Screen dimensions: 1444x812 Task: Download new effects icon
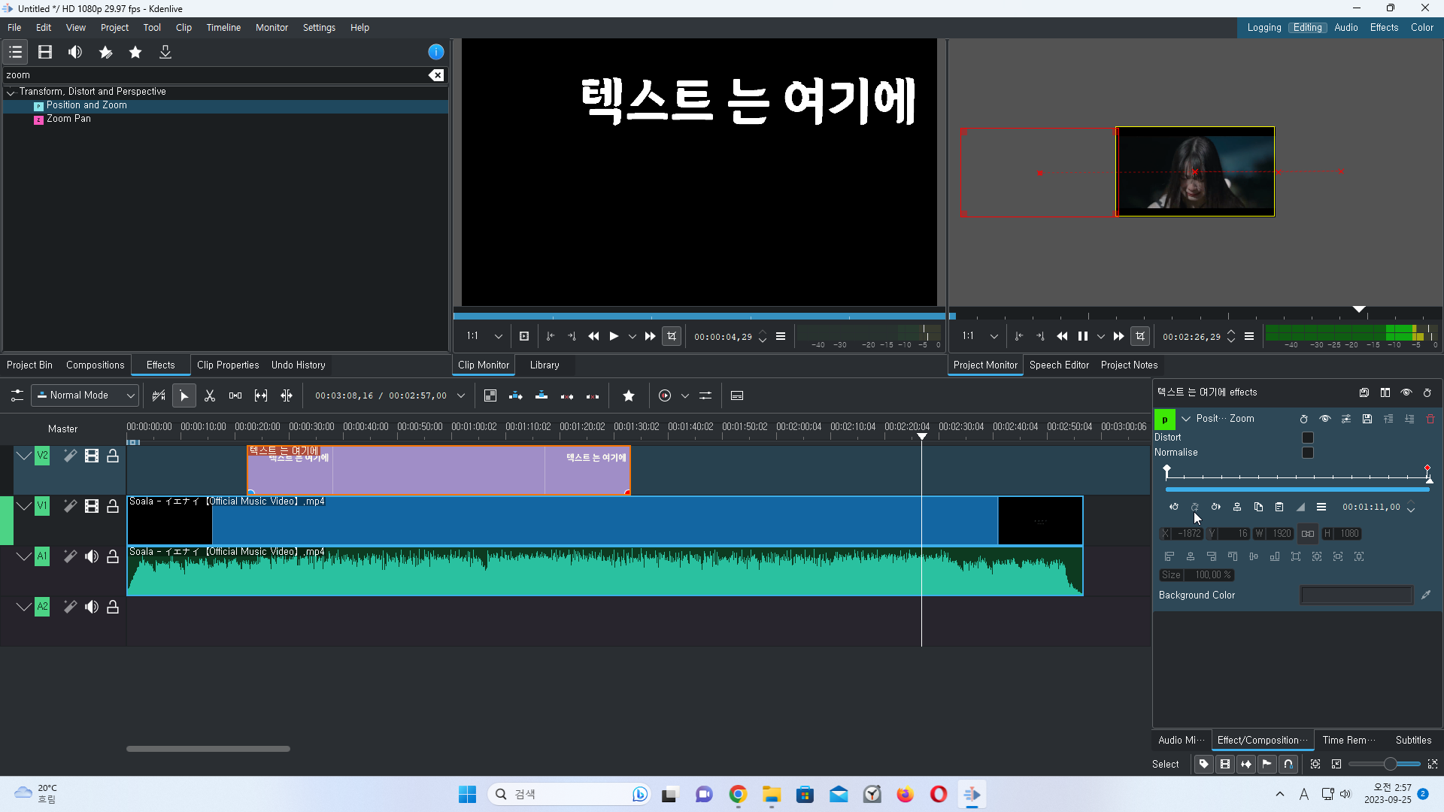pyautogui.click(x=165, y=52)
